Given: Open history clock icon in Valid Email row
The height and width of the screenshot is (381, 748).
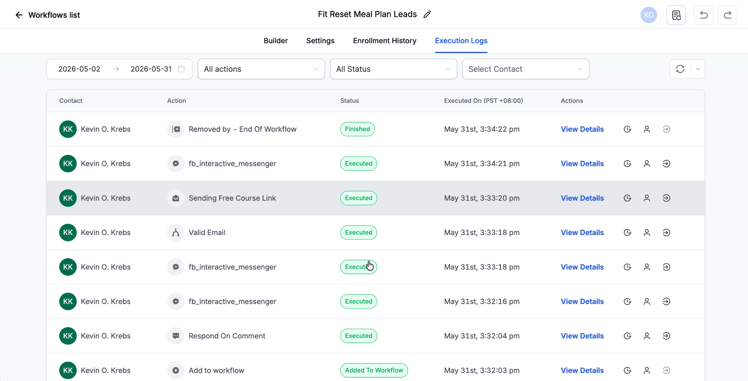Looking at the screenshot, I should pyautogui.click(x=627, y=233).
